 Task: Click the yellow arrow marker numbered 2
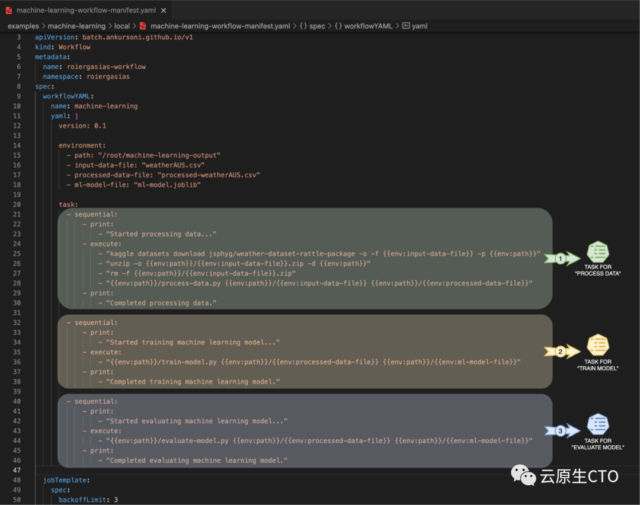[x=559, y=351]
